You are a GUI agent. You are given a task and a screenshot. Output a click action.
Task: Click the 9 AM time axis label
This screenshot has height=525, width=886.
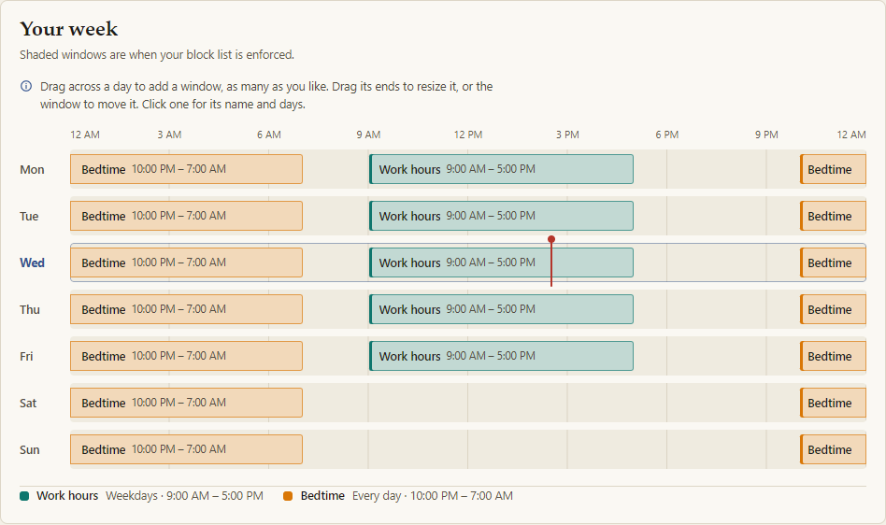click(x=368, y=135)
